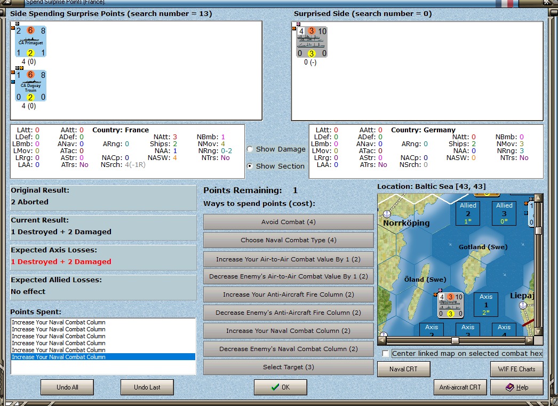Click the German ship counter on the map
558x406 pixels.
pos(451,306)
